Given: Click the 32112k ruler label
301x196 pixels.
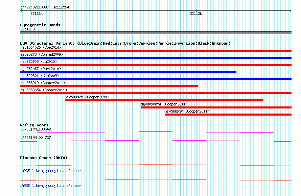Looking at the screenshot, I should point(196,14).
